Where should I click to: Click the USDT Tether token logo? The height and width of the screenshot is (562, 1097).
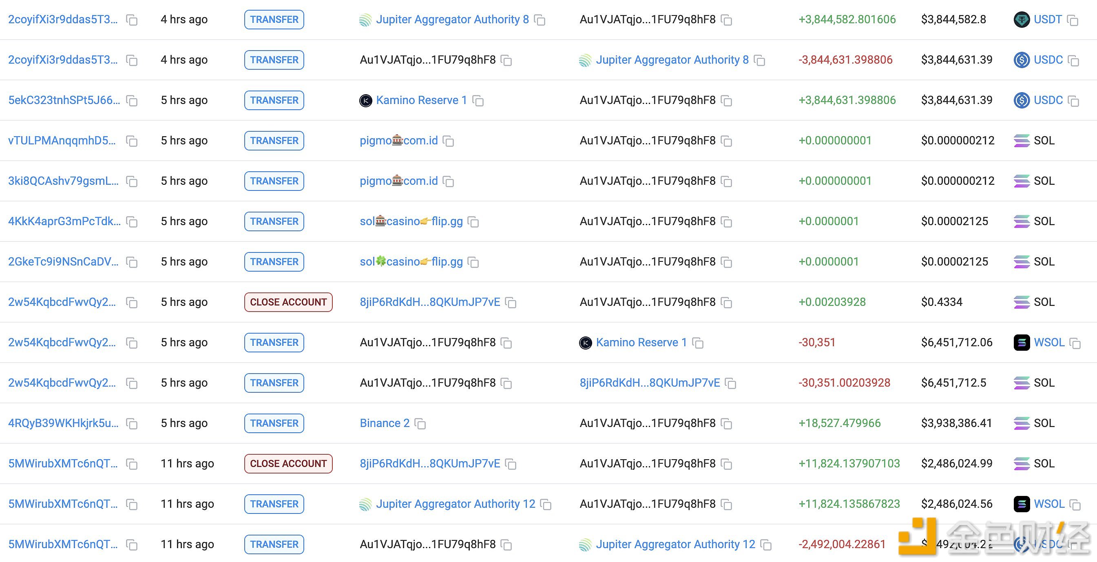point(1022,20)
